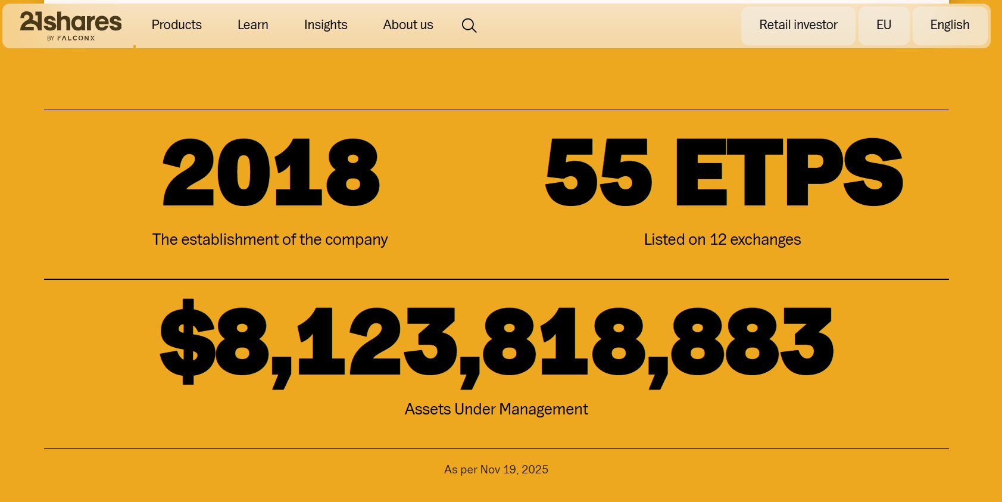The height and width of the screenshot is (502, 1002).
Task: Expand the Retail investor selector
Action: tap(798, 25)
